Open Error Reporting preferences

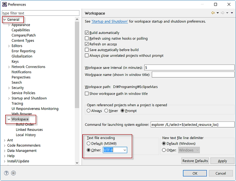[23, 51]
